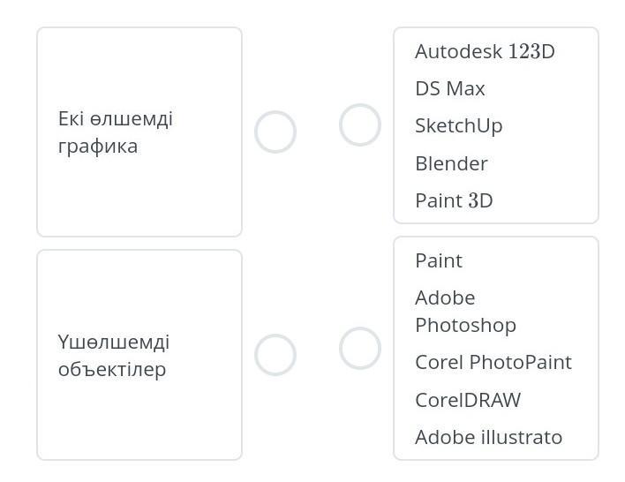Screen dimensions: 625x482
Task: Click the Үшөлшемді объектілер card
Action: click(139, 355)
